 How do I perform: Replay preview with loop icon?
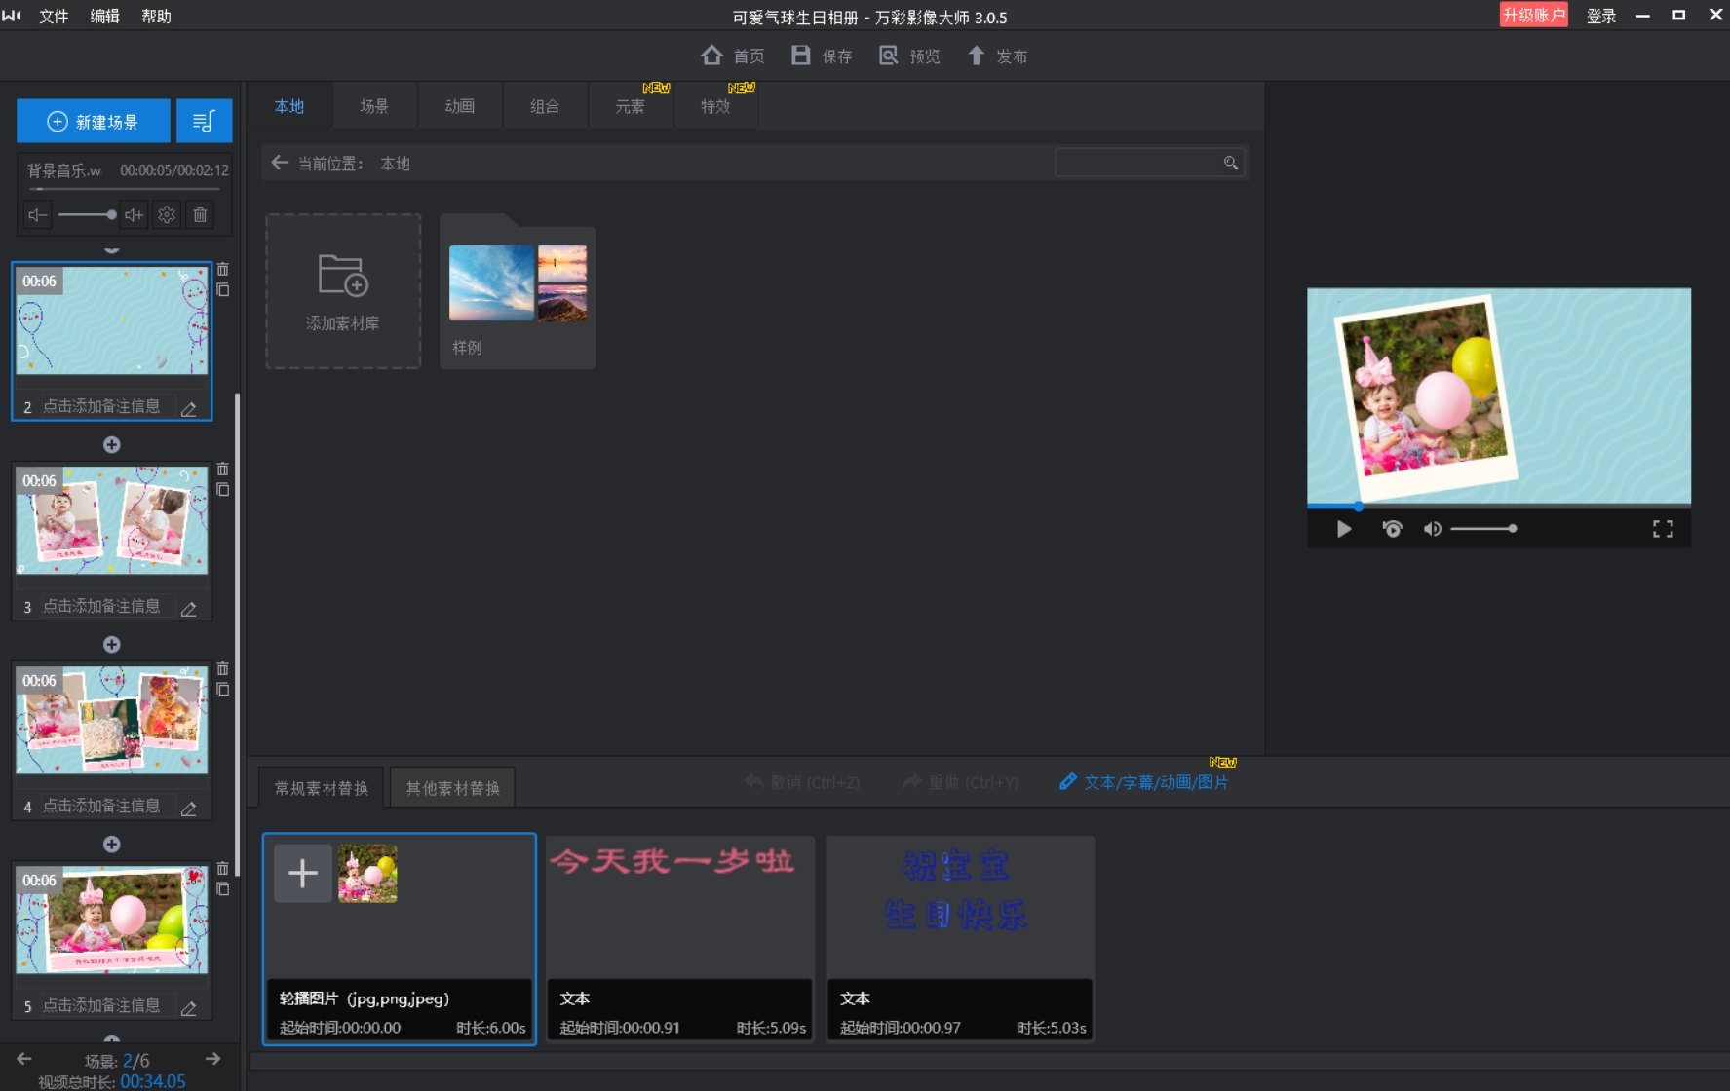point(1392,529)
